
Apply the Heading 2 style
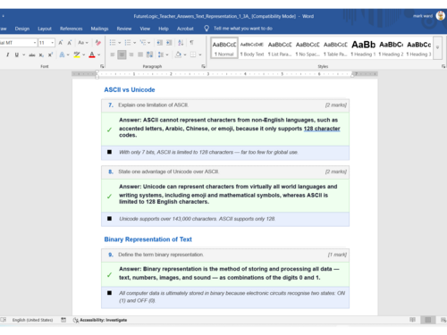pos(391,47)
